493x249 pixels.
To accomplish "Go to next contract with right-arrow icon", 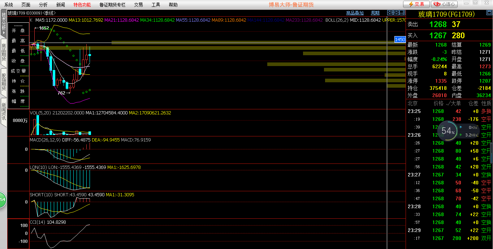I will point(396,13).
